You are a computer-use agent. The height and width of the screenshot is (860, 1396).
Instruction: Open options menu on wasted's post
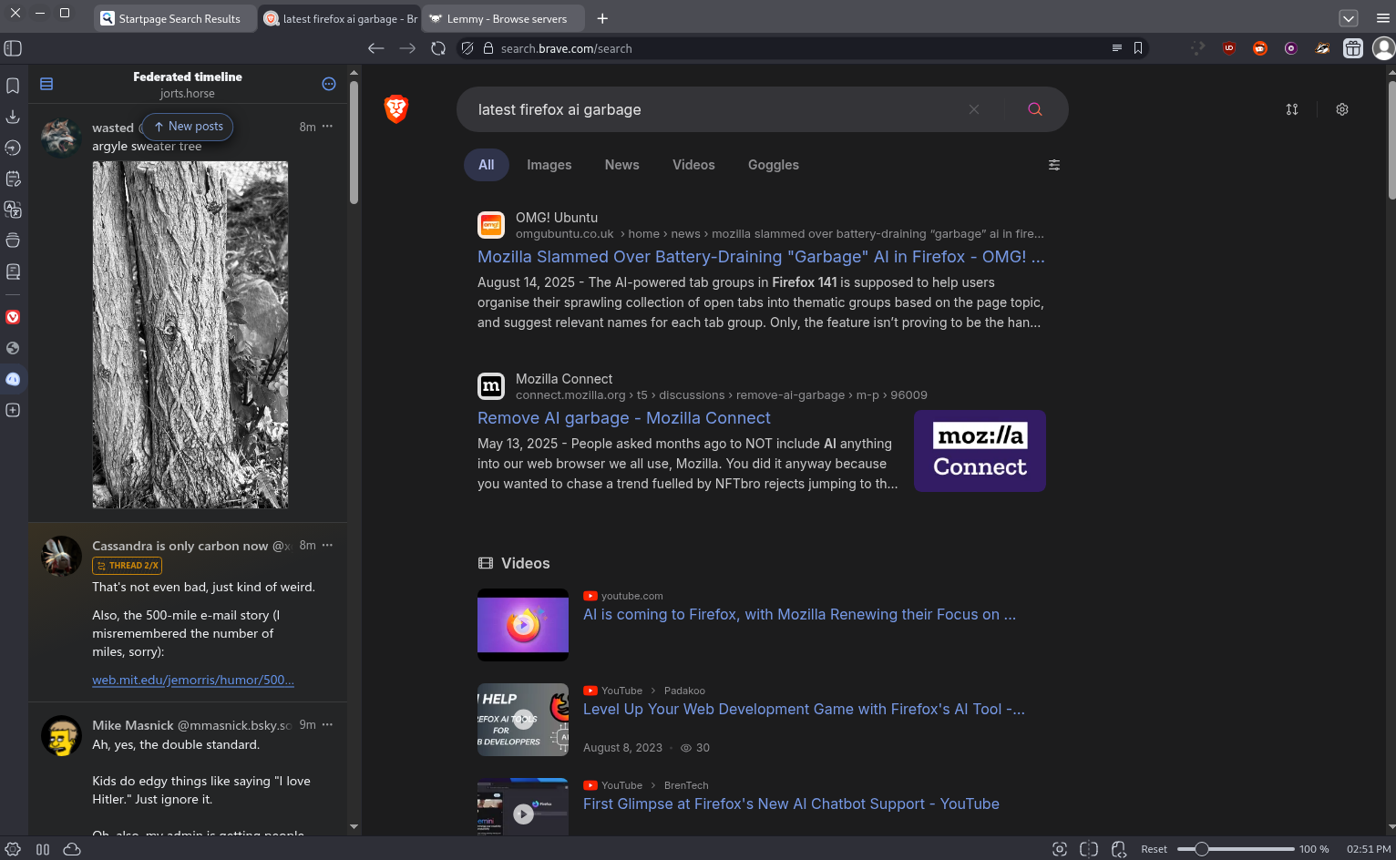[328, 127]
